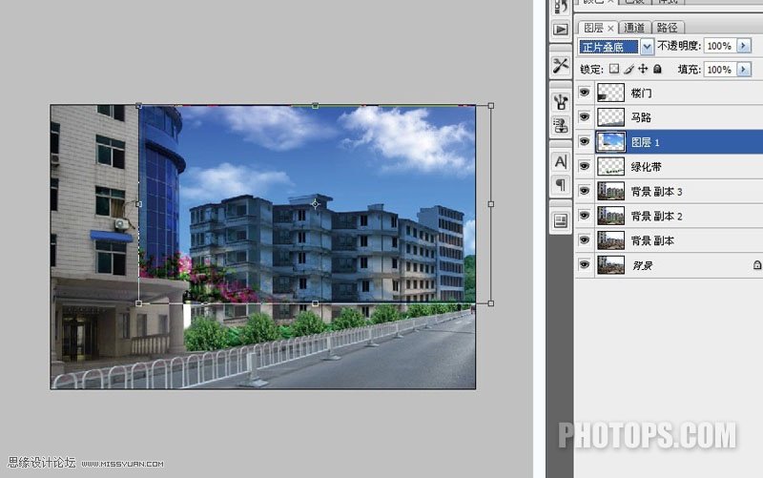Toggle eye icon of 背景 副本 layer
The height and width of the screenshot is (478, 763).
point(584,240)
